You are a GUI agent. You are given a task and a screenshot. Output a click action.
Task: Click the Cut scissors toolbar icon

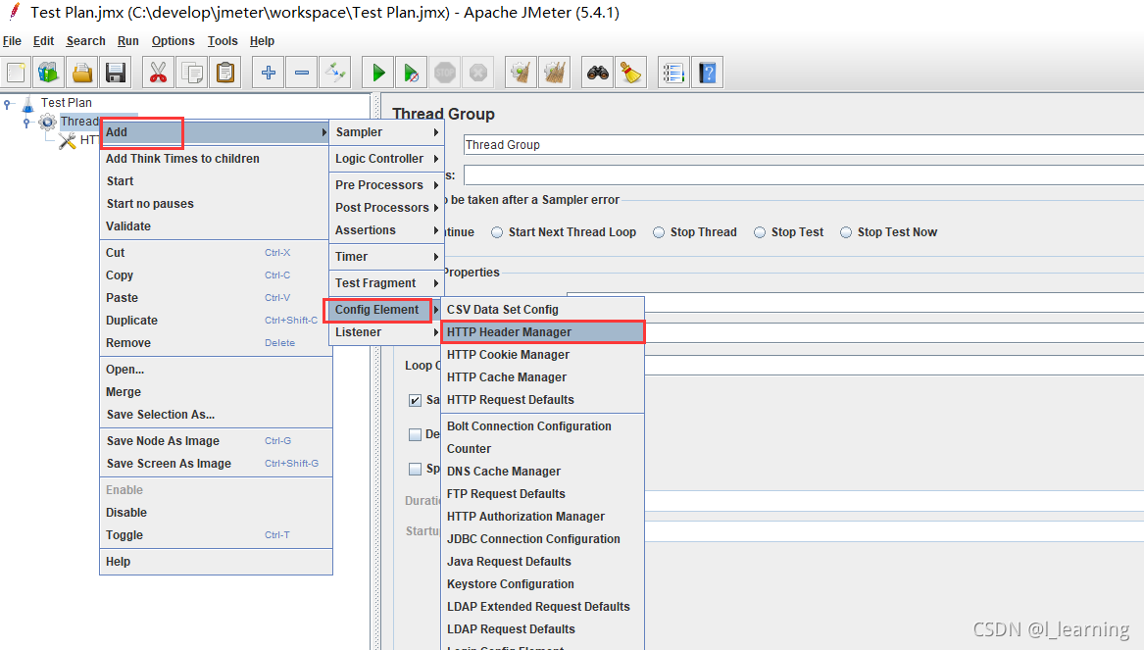pos(158,73)
